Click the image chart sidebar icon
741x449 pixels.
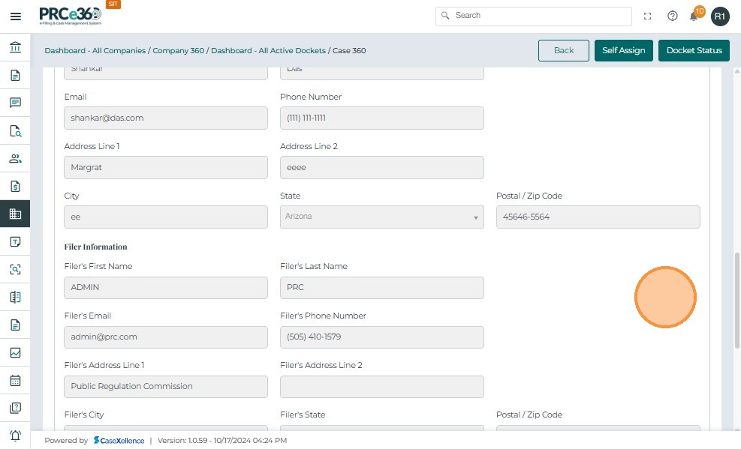pyautogui.click(x=15, y=352)
